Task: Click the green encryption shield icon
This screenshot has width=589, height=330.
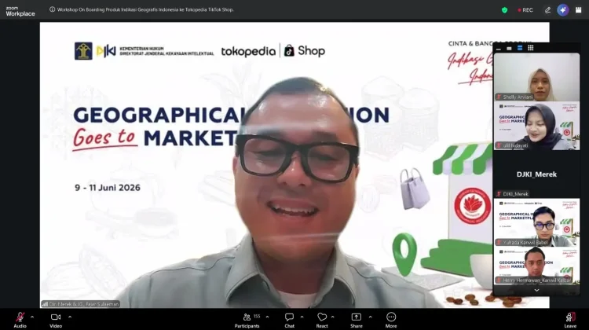Action: click(504, 10)
